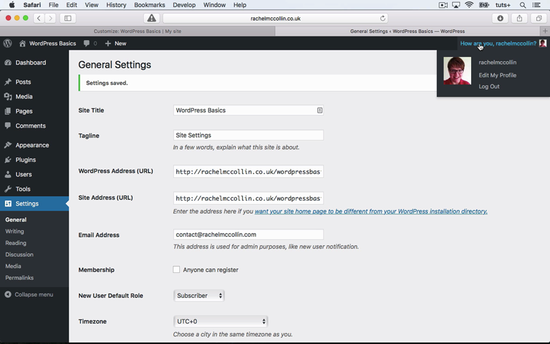Open the Safari share button

520,18
